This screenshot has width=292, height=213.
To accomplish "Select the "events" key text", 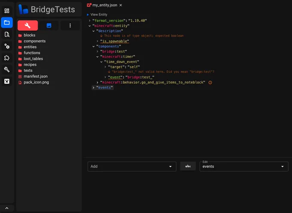I will click(104, 87).
